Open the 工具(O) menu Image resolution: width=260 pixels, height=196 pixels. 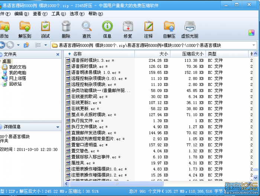[x=59, y=14]
